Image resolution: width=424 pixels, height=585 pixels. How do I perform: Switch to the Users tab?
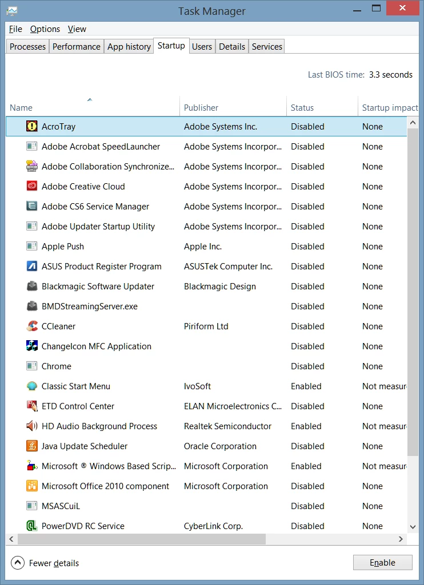tap(202, 46)
